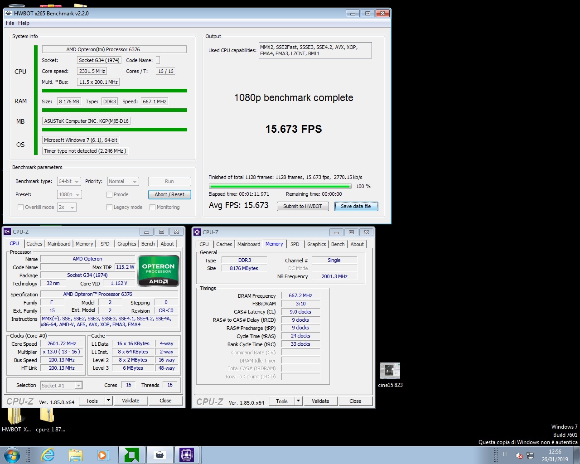Screen dimensions: 580x464
Task: Click the left CPU-Z window title icon
Action: point(7,232)
